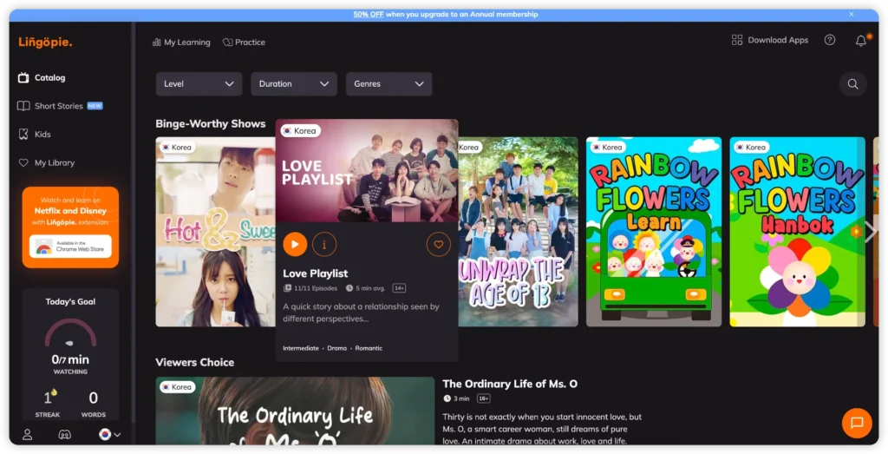
Task: Open the help question mark icon
Action: (x=830, y=40)
